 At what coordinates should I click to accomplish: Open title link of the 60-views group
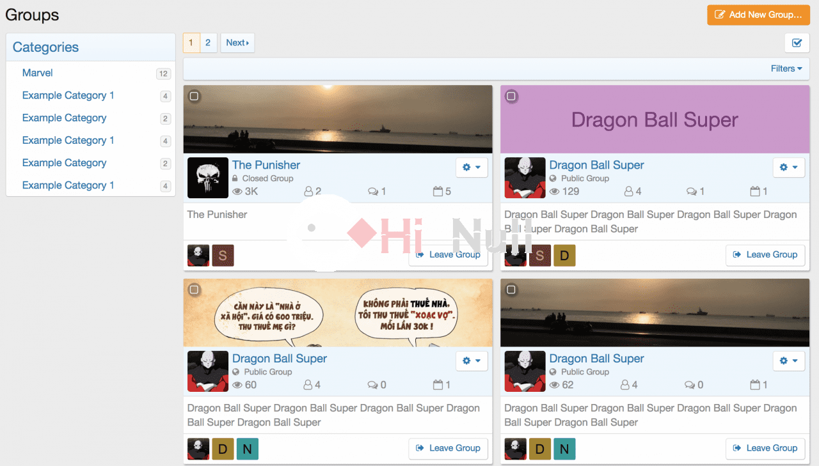[280, 359]
